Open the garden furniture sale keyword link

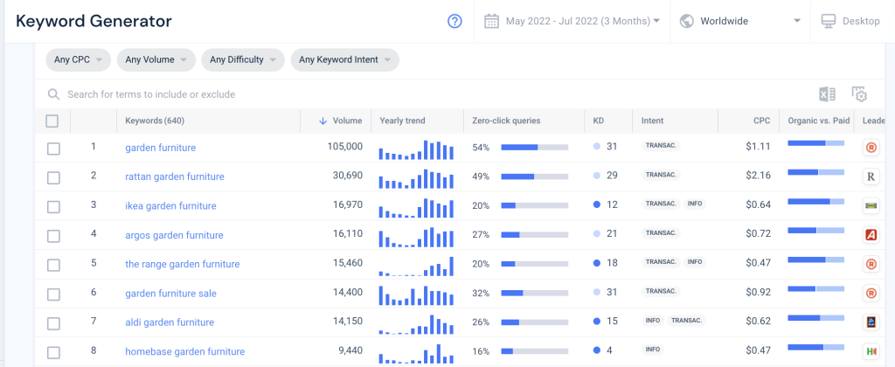170,294
